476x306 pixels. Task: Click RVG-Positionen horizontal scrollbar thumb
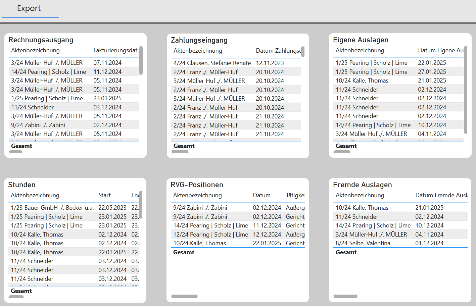tap(184, 296)
